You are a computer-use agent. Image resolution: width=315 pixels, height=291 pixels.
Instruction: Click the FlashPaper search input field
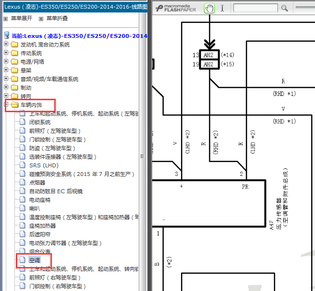(x=255, y=9)
